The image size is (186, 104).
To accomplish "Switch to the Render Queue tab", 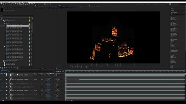I will pyautogui.click(x=69, y=69).
